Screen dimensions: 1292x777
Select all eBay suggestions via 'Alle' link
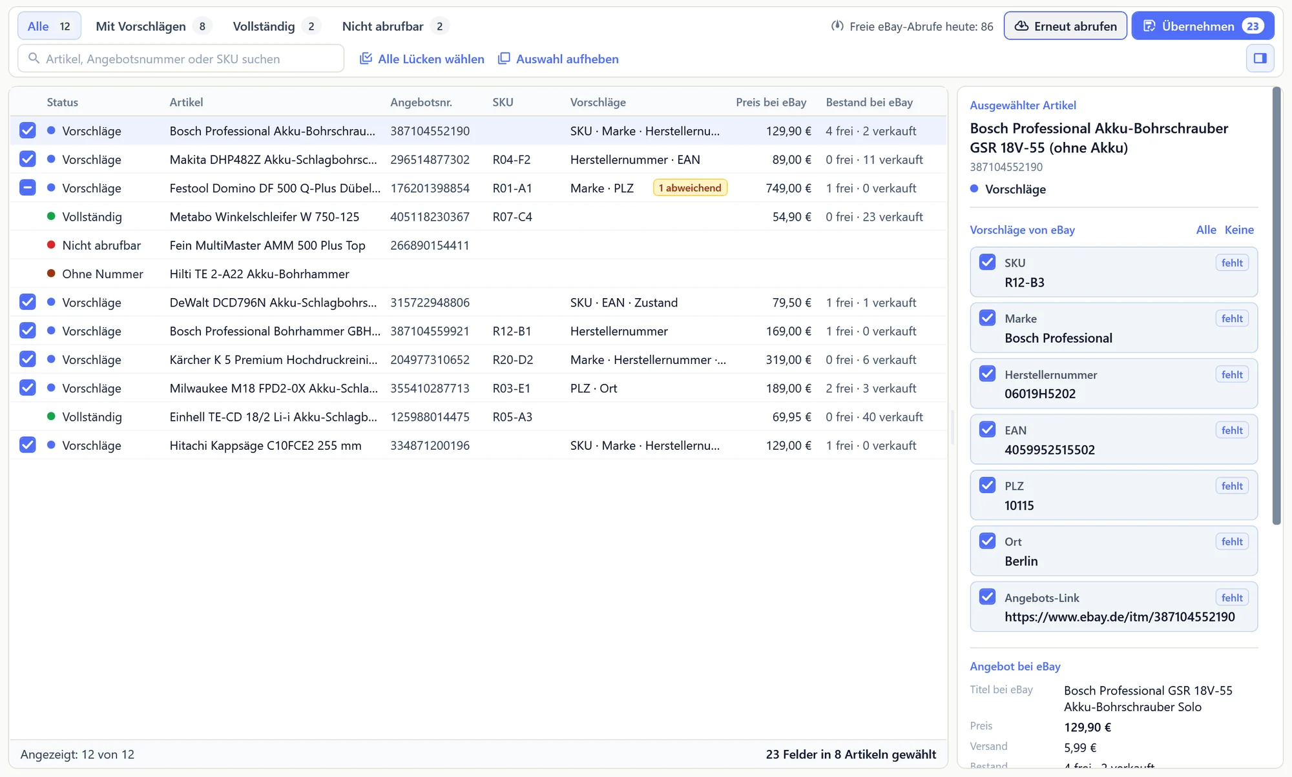1205,230
